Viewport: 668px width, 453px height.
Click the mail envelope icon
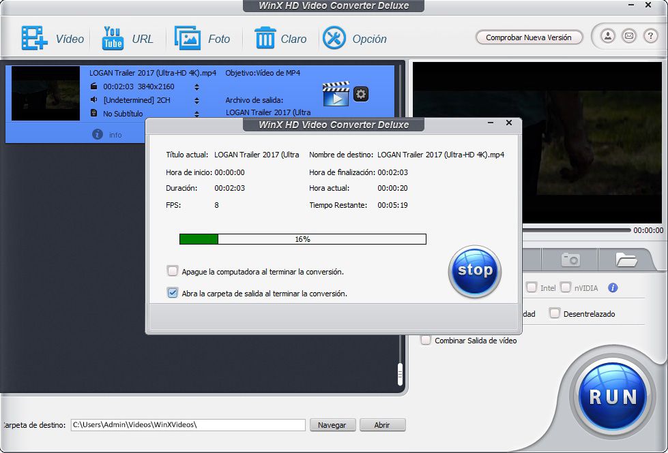point(629,36)
